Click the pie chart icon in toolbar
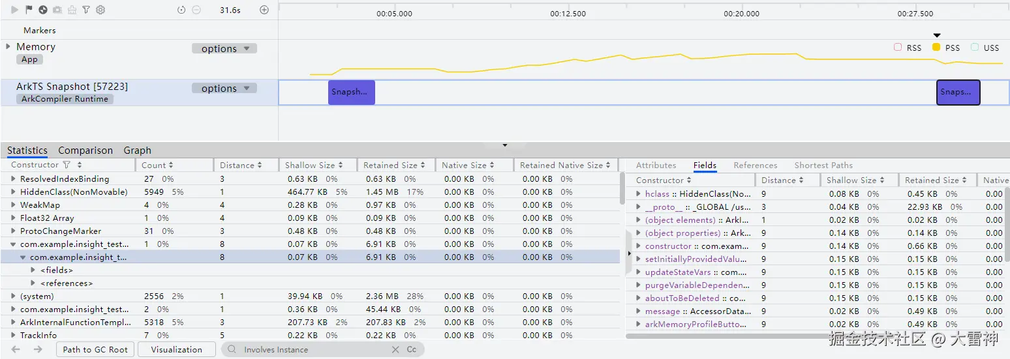1010x359 pixels. [x=43, y=10]
